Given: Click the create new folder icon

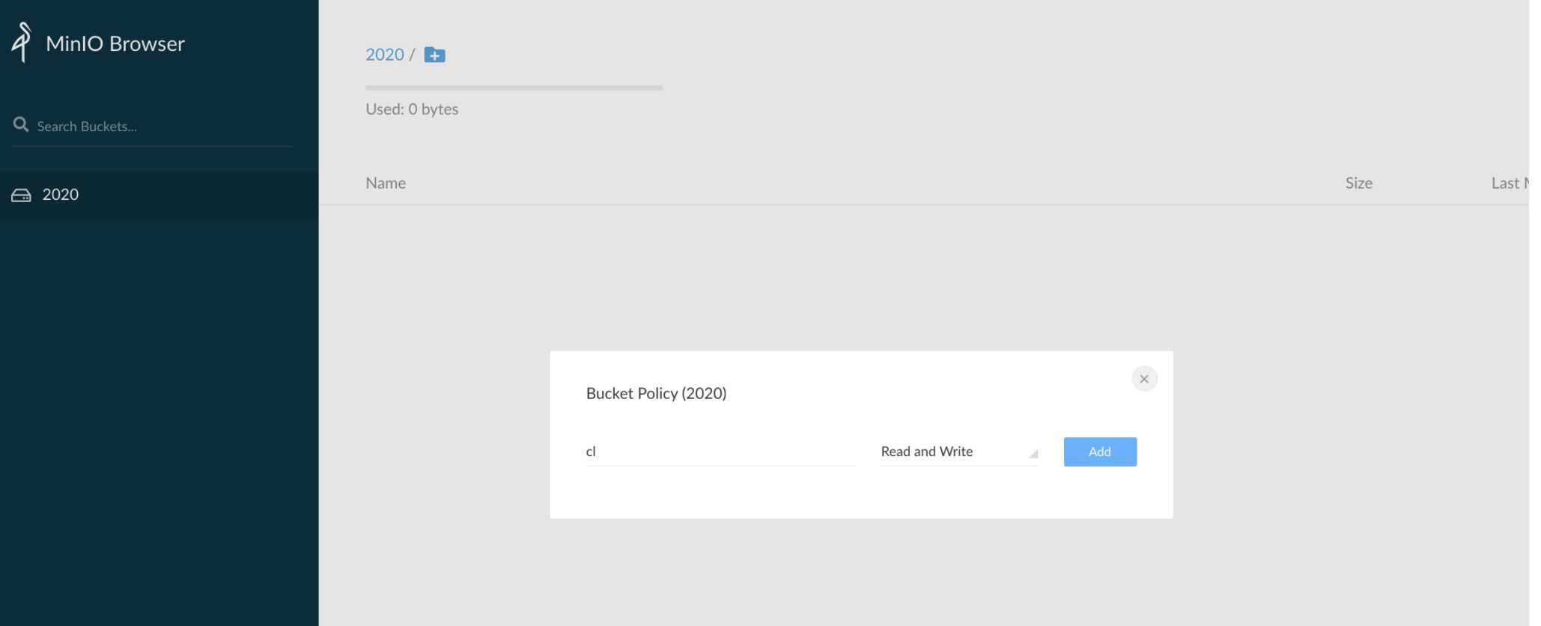Looking at the screenshot, I should pos(434,55).
